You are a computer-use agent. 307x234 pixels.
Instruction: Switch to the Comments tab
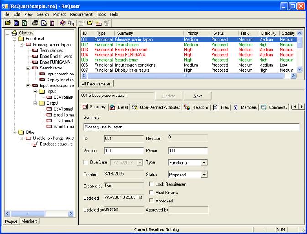[x=274, y=107]
